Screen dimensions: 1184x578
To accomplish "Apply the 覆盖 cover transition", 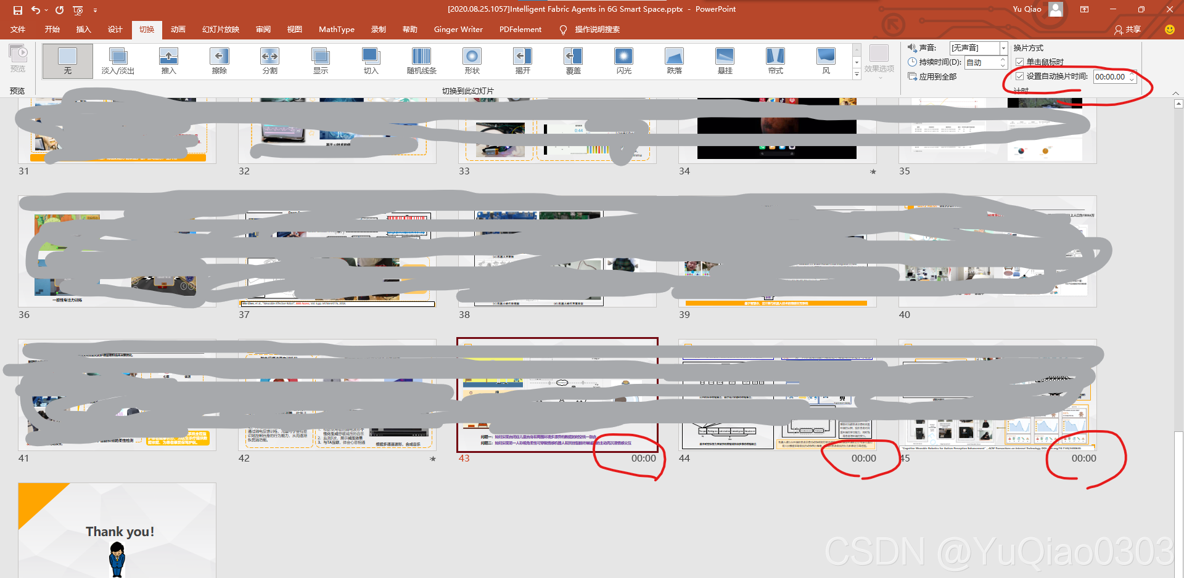I will [573, 61].
